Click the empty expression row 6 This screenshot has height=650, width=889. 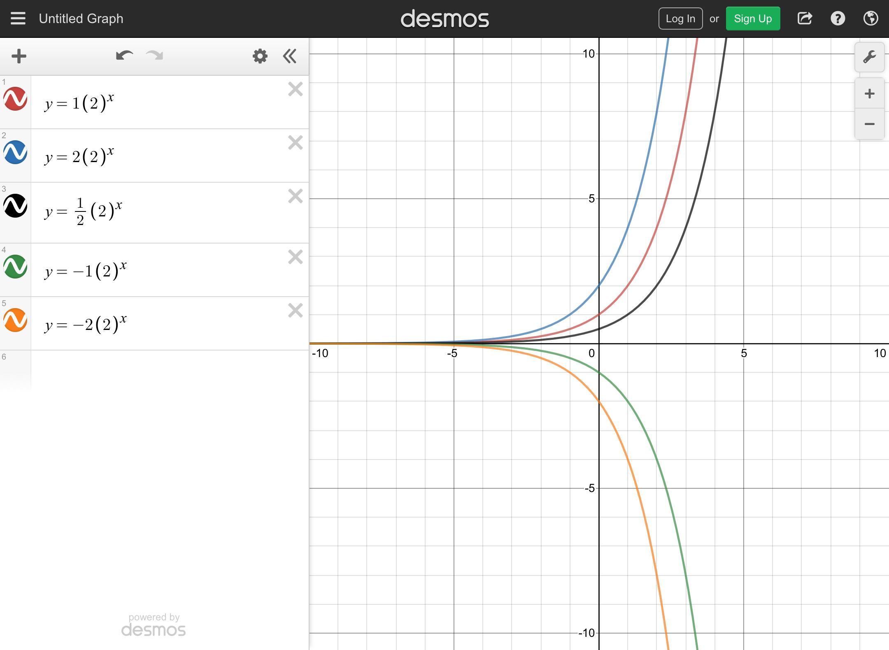(169, 370)
